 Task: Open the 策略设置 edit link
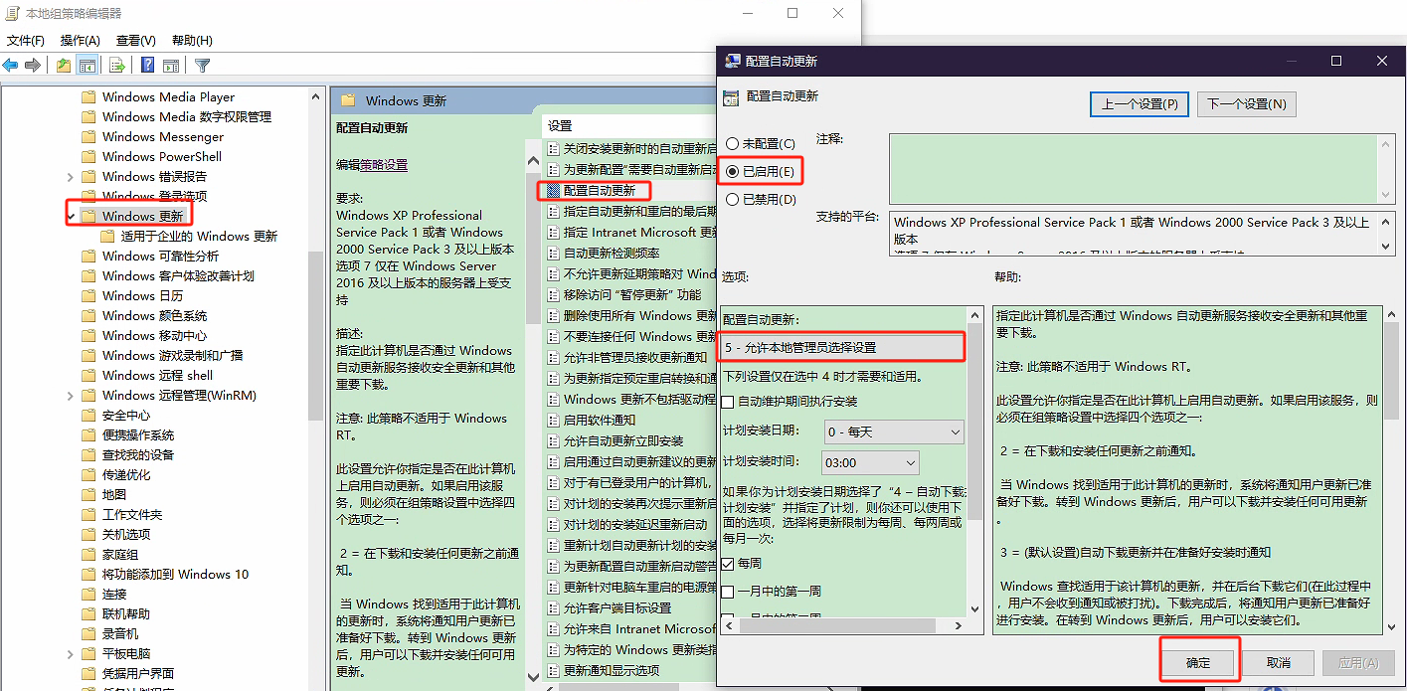[384, 165]
